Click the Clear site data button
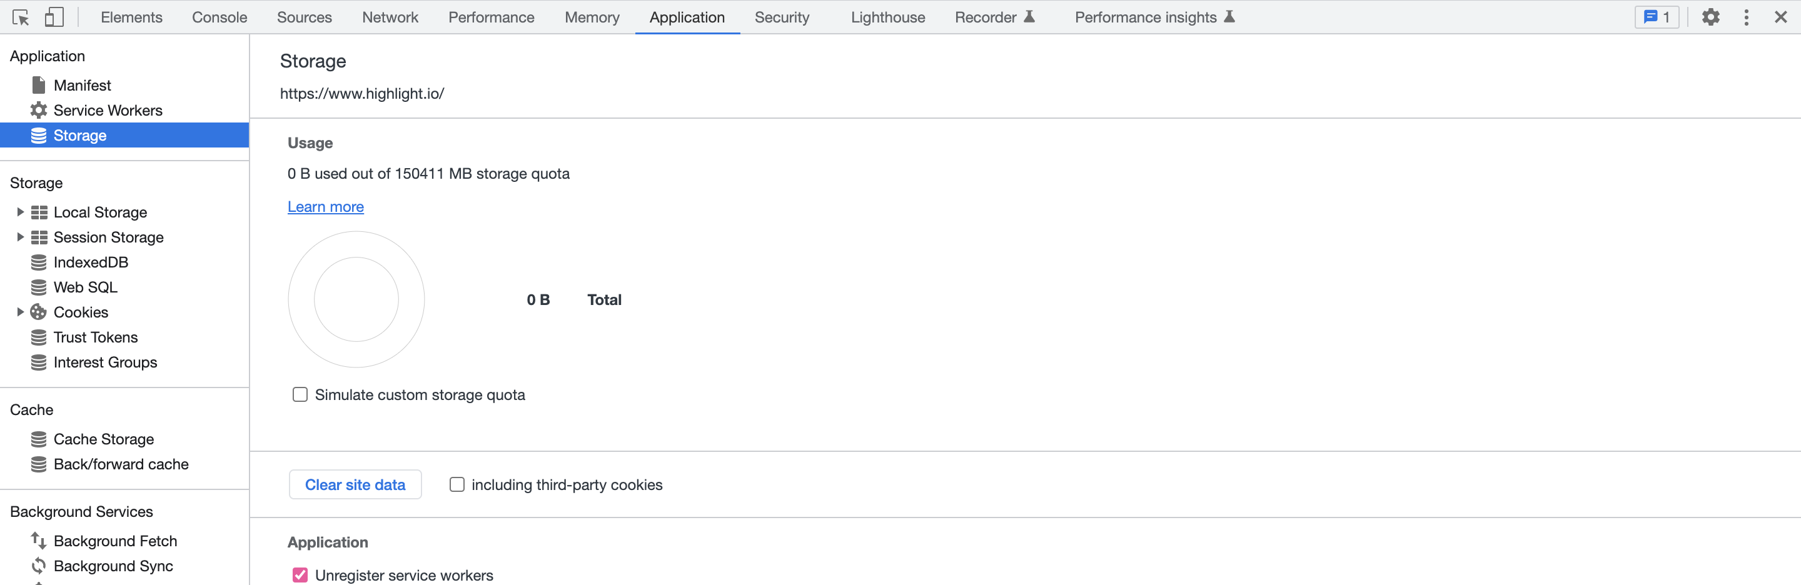 [355, 485]
